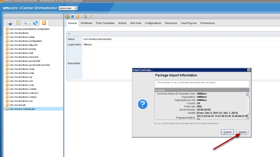Click the Validity dates in certificate
The image size is (280, 157).
click(217, 113)
